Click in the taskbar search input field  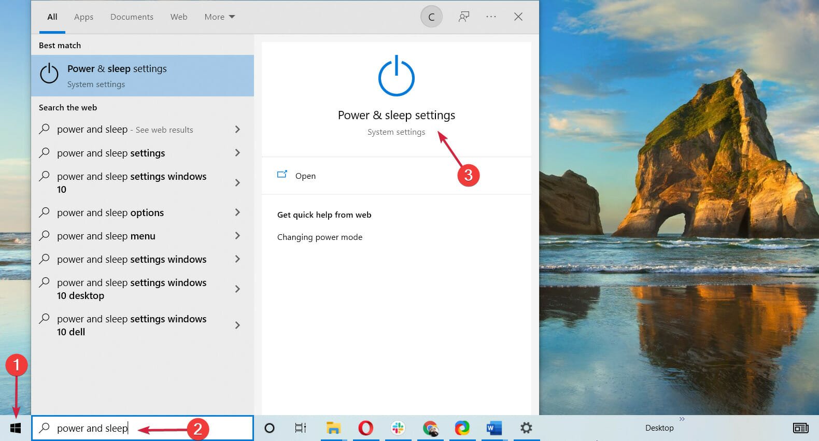point(143,428)
